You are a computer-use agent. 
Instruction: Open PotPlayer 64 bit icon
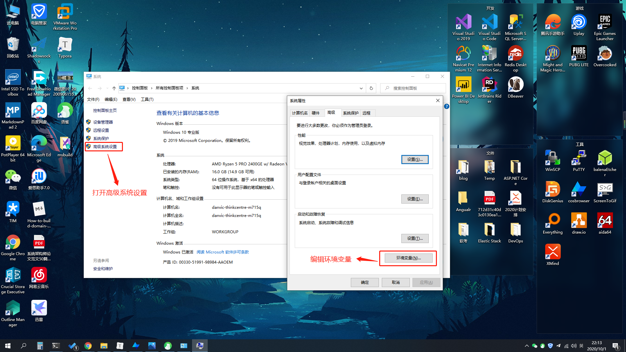tap(13, 149)
